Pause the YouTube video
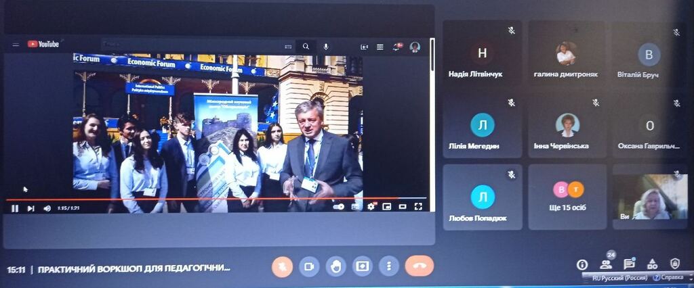The width and height of the screenshot is (694, 288). coord(14,208)
